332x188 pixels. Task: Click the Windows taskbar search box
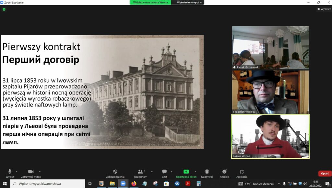coord(49,184)
